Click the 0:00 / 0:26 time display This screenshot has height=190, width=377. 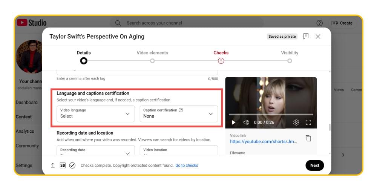264,123
